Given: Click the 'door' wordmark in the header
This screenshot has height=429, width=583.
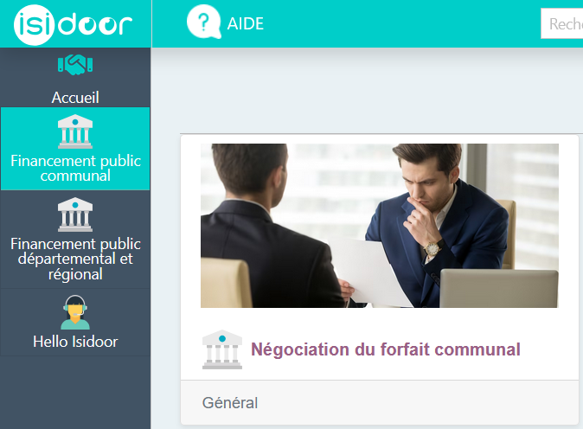Looking at the screenshot, I should coord(95,24).
